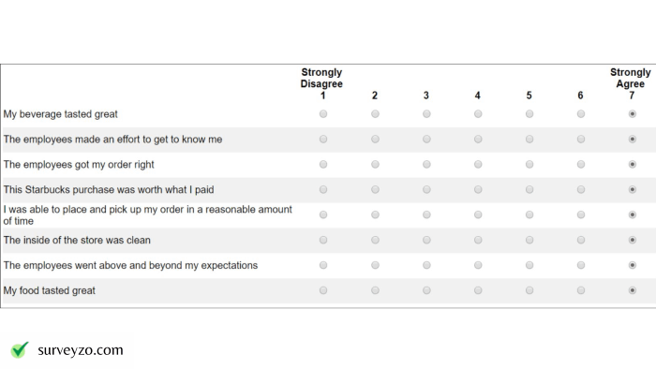
Task: Open the surveyzo.com link
Action: 81,350
